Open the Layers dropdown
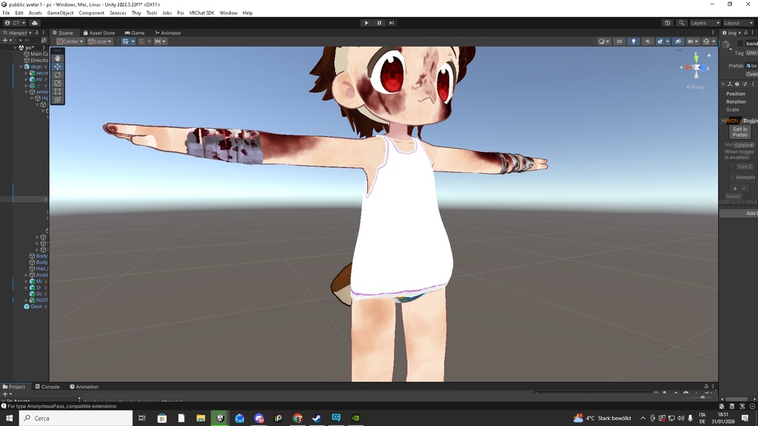The width and height of the screenshot is (758, 426). click(705, 23)
